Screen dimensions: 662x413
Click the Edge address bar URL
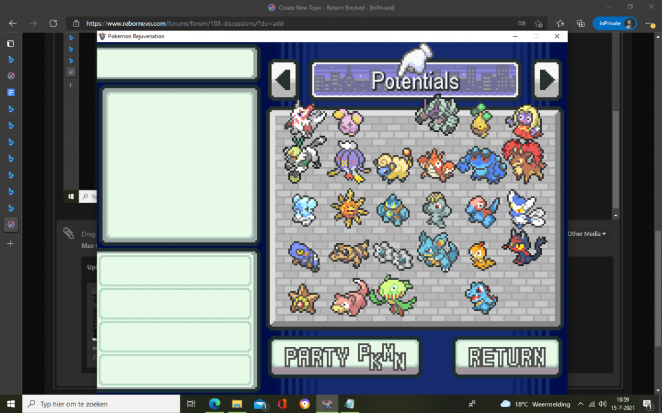(x=185, y=24)
